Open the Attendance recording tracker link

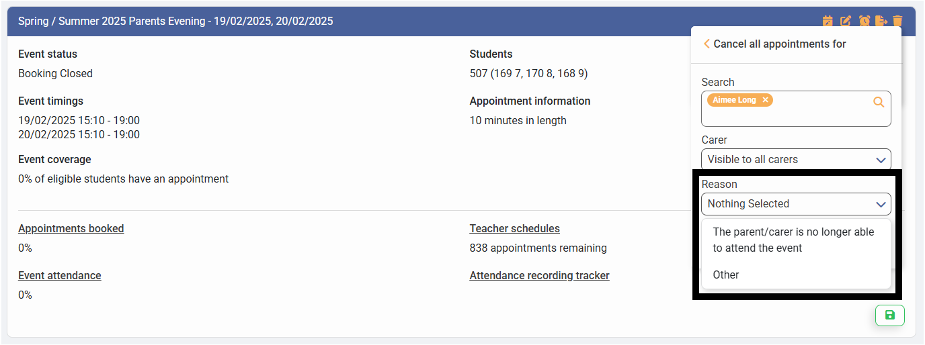pos(539,276)
